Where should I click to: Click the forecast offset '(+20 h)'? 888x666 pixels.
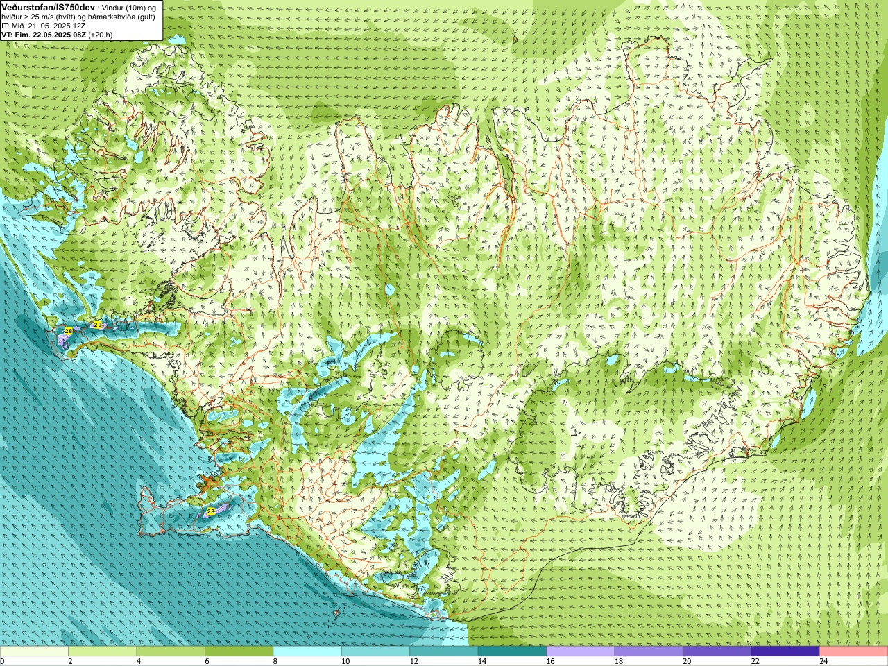[101, 35]
